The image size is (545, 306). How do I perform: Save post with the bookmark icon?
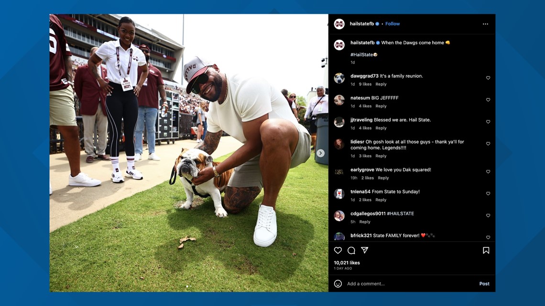point(486,250)
